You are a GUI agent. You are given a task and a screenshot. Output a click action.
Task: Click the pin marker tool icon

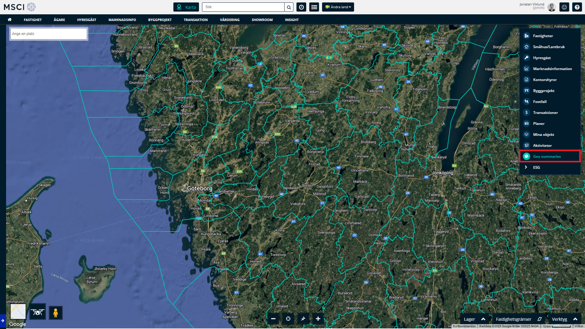303,319
